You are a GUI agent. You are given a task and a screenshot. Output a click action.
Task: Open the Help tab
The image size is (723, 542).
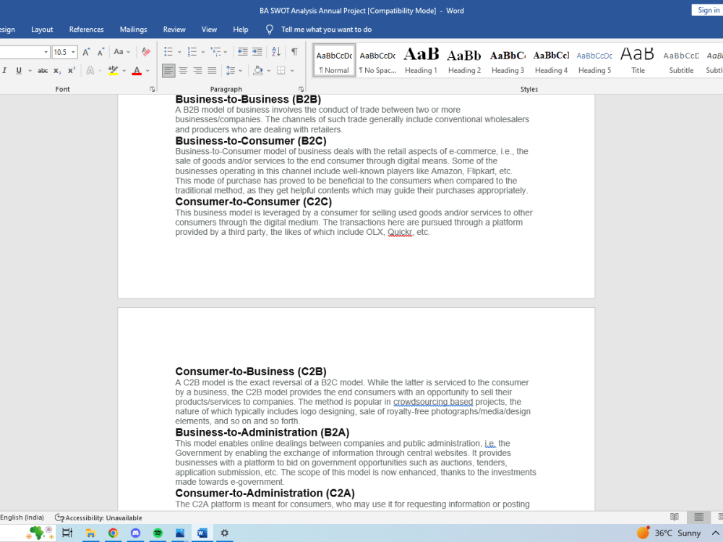240,30
